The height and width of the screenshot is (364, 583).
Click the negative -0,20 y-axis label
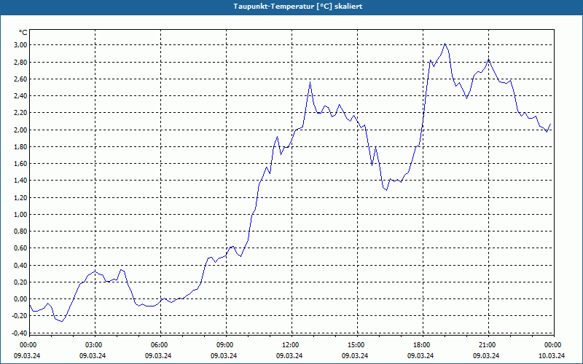(20, 316)
